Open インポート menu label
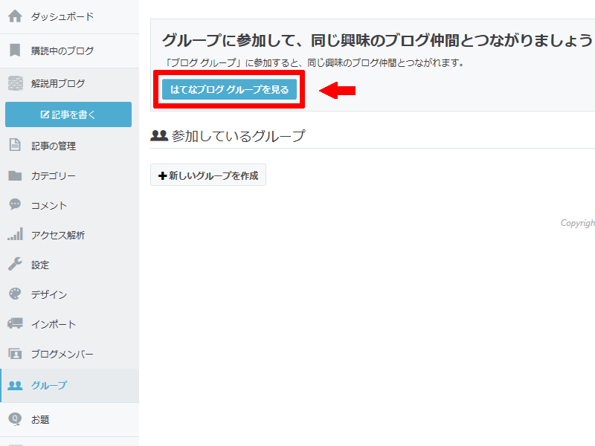This screenshot has width=595, height=446. point(54,324)
